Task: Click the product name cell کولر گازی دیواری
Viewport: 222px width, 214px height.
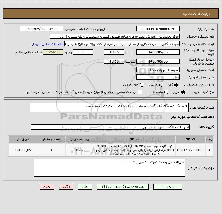Action: pyautogui.click(x=135, y=150)
